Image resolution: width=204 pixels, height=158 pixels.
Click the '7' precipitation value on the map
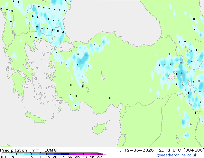(x=37, y=27)
